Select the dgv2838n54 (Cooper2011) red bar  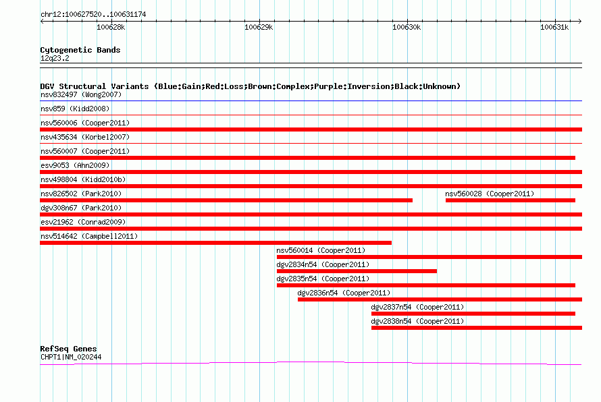[477, 328]
